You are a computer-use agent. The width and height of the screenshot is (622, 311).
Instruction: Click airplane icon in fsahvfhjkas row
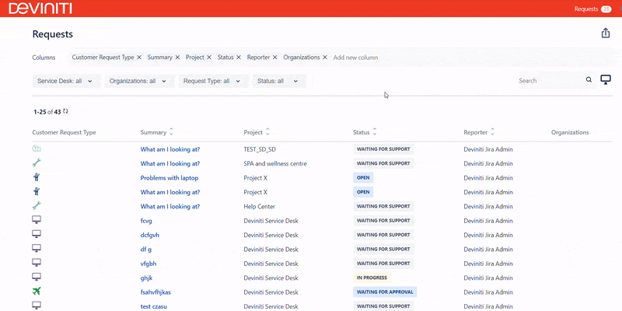pyautogui.click(x=37, y=291)
